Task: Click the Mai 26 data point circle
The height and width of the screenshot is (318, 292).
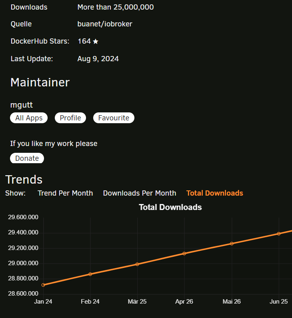Action: click(x=232, y=244)
